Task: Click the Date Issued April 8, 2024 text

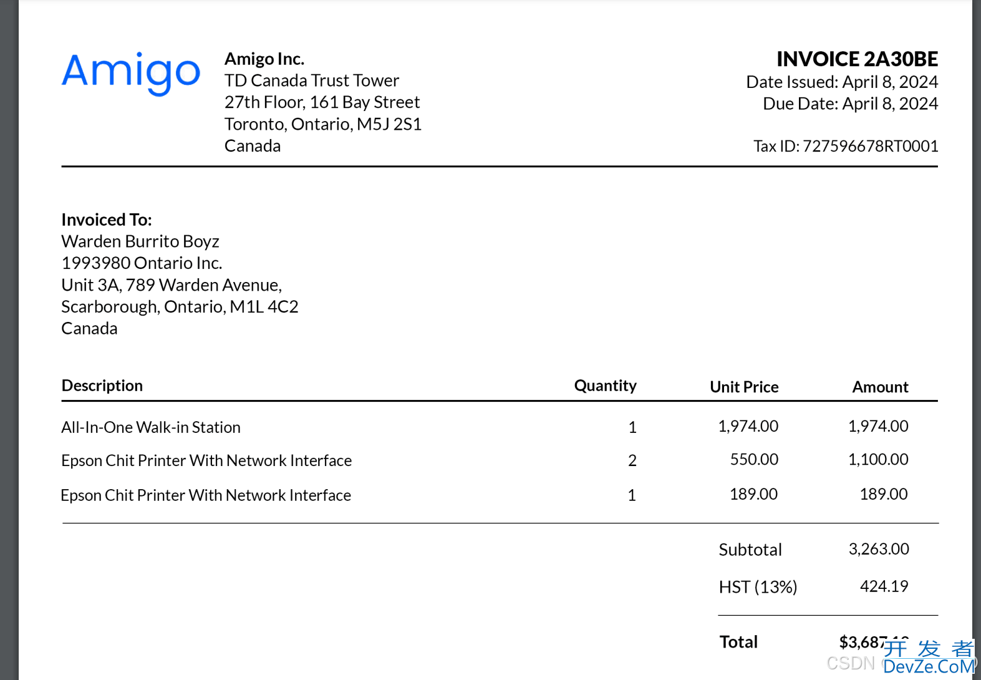Action: (842, 82)
